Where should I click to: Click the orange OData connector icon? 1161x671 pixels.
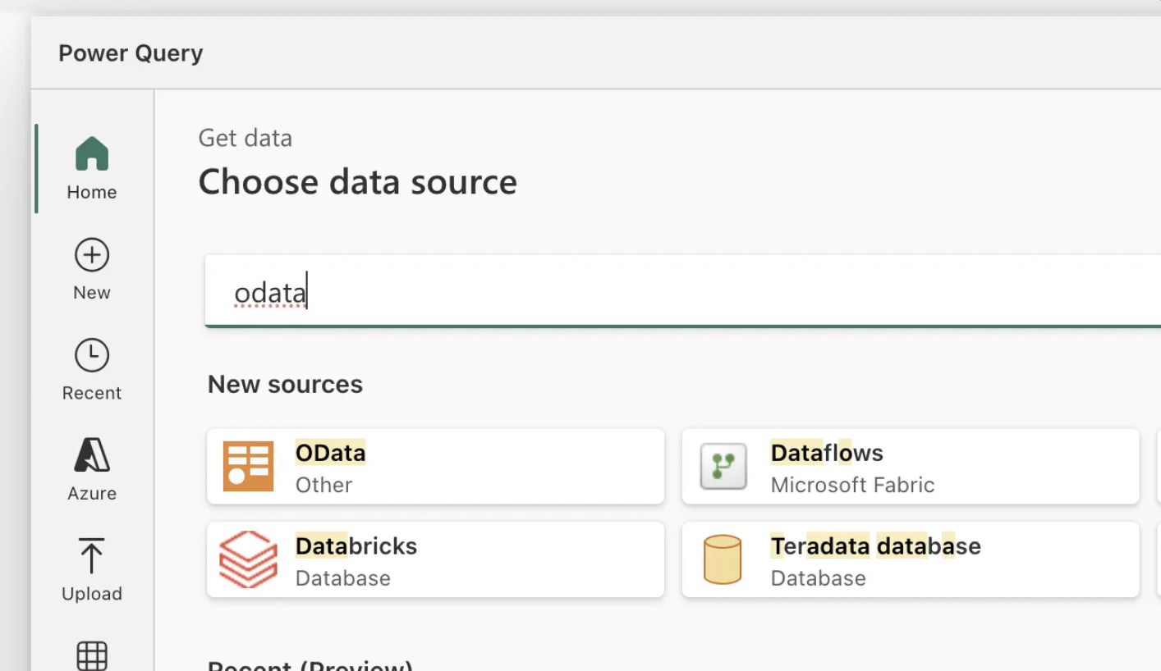click(248, 466)
